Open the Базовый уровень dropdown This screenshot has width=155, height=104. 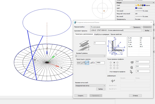point(90,56)
